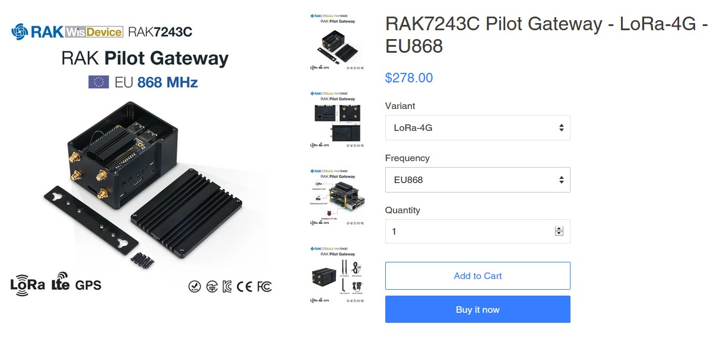Open the Frequency dropdown showing EU868
Image resolution: width=710 pixels, height=343 pixels.
point(478,180)
